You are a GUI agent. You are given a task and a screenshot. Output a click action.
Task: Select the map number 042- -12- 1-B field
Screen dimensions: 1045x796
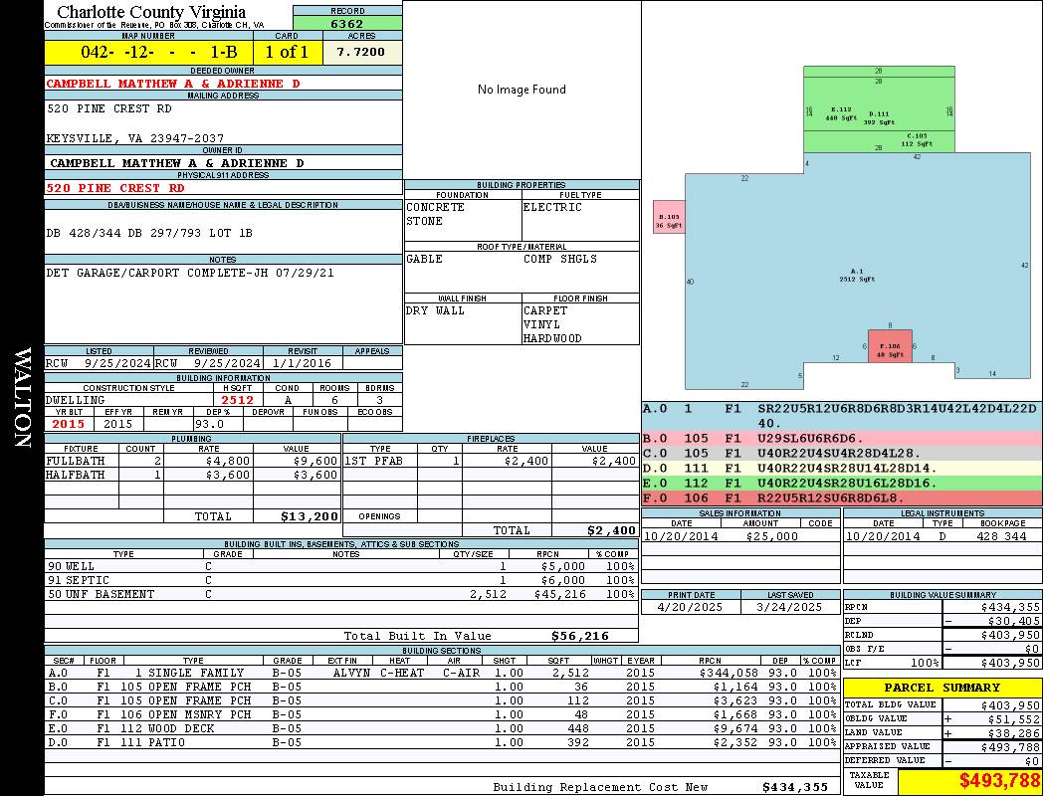(148, 52)
